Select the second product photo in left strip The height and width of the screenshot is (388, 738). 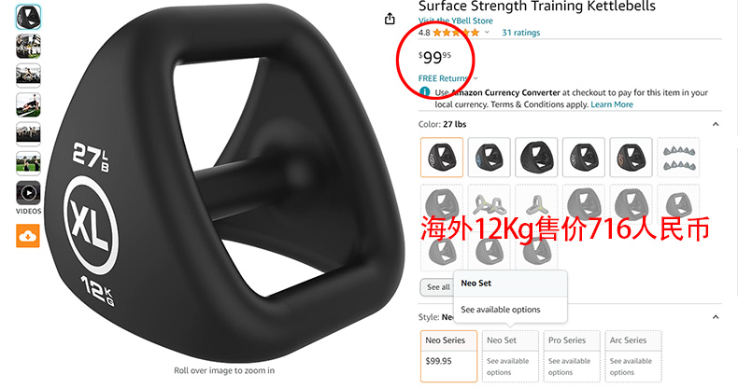click(x=28, y=46)
